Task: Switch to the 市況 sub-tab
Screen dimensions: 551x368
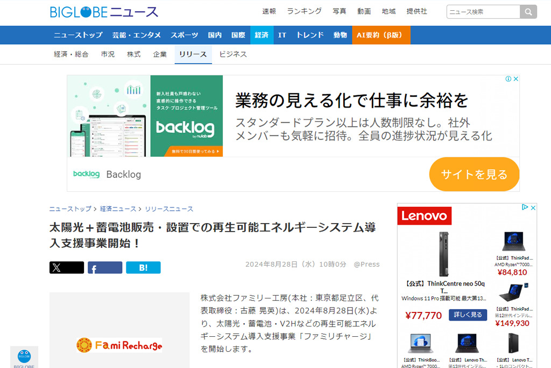Action: click(108, 54)
